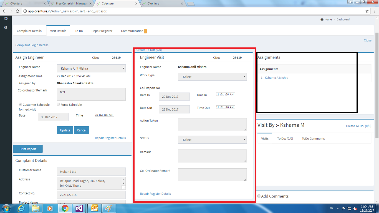Toggle Customer Schedule for next visit checkbox

[20, 104]
